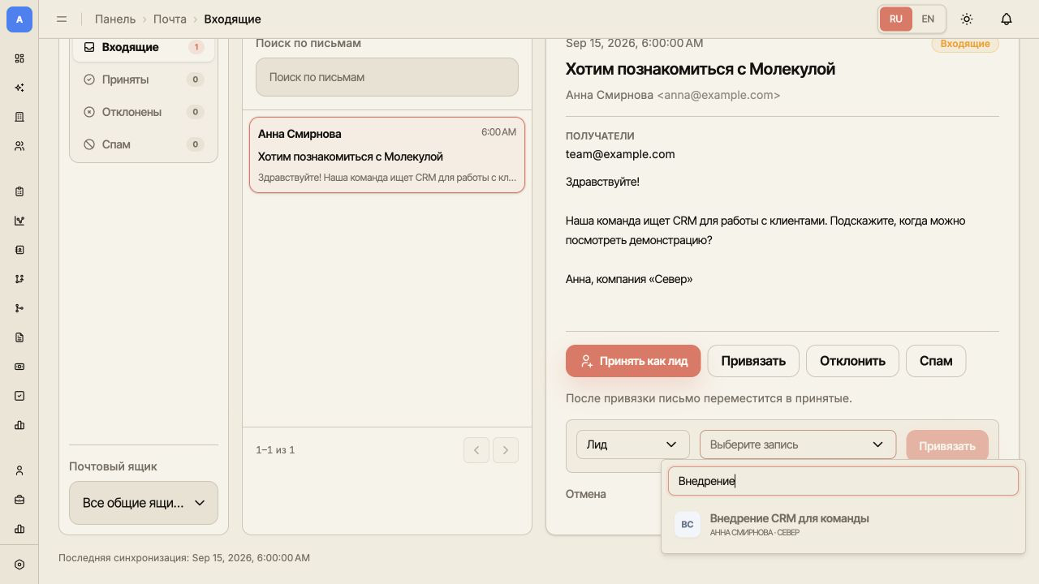Click the Панель breadcrumb link
The height and width of the screenshot is (584, 1039).
(115, 19)
